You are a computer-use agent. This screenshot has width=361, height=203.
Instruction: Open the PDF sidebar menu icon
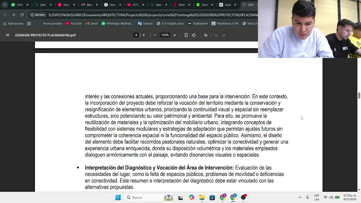pos(8,35)
